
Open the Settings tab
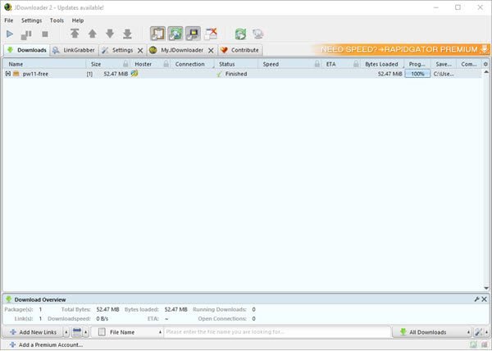122,50
